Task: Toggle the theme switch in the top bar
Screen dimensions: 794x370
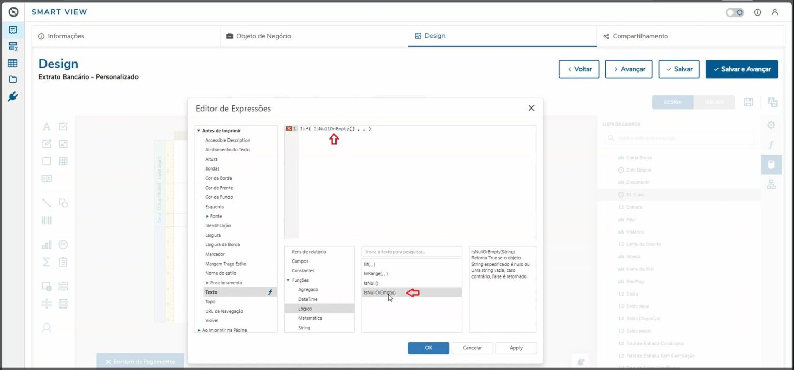Action: (x=734, y=12)
